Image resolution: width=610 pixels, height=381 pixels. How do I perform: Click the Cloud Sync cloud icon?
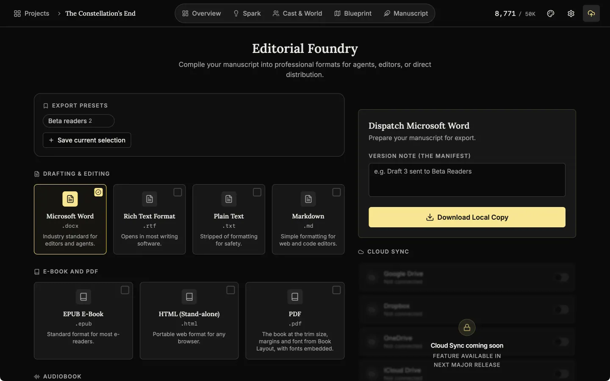pos(361,252)
